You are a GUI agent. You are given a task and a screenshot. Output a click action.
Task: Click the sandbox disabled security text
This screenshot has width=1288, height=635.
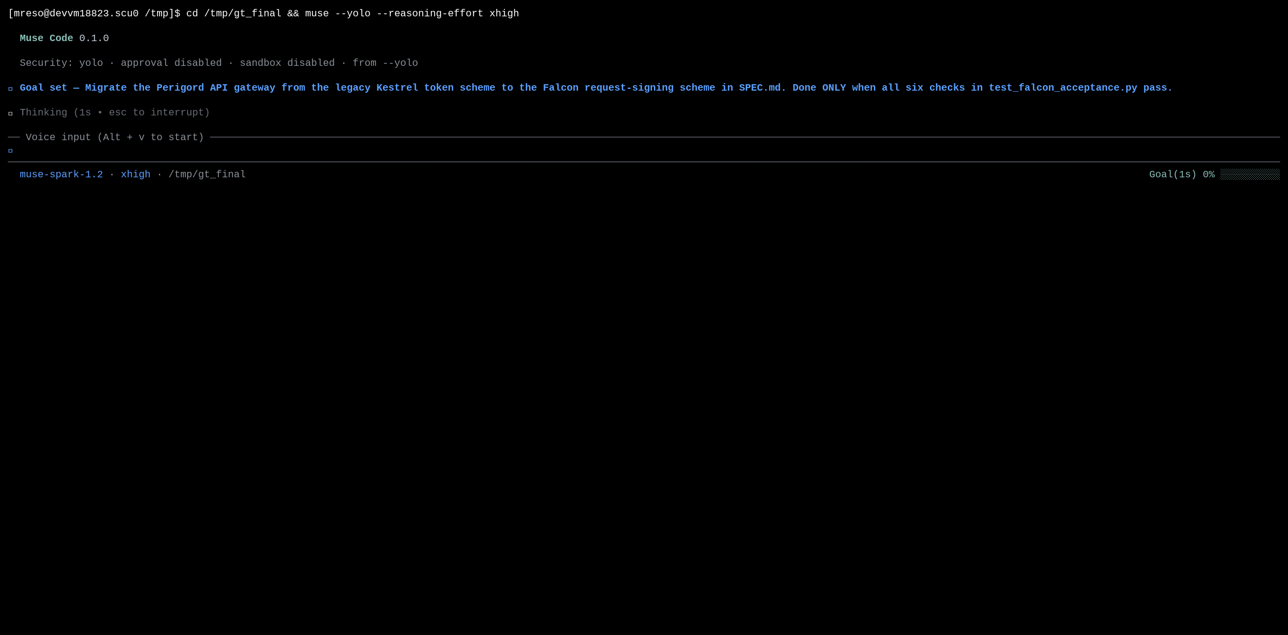(287, 63)
